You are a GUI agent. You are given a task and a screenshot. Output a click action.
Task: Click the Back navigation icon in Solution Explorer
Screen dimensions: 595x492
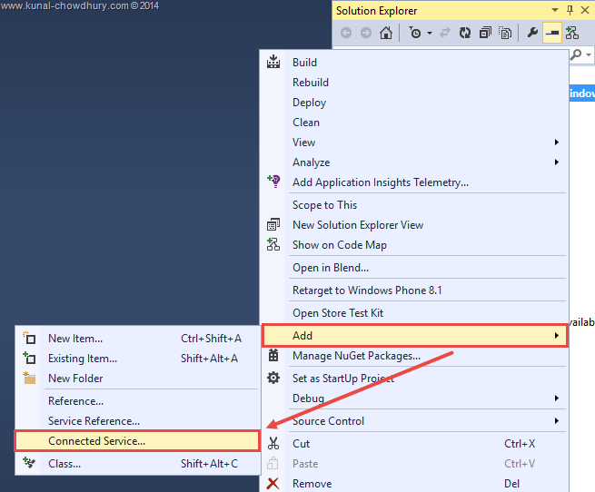pyautogui.click(x=346, y=33)
